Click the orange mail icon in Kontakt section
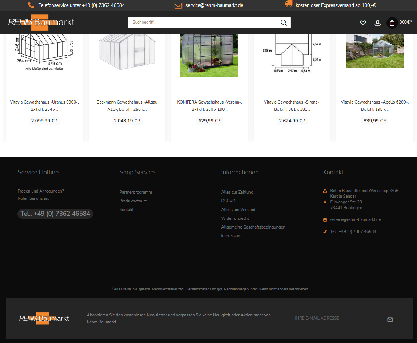This screenshot has width=417, height=343. point(325,220)
